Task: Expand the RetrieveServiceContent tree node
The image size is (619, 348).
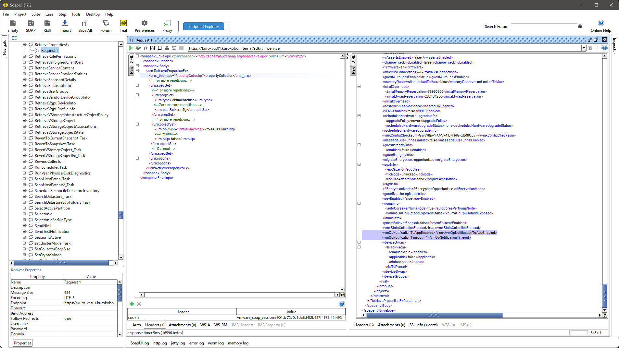Action: 24,68
